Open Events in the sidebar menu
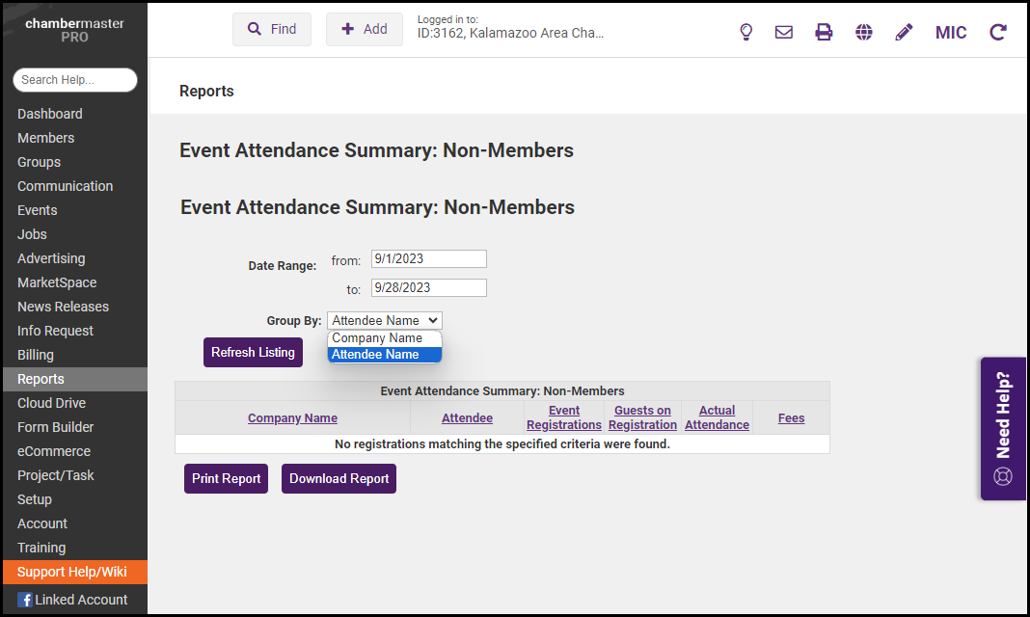The image size is (1030, 617). point(38,210)
